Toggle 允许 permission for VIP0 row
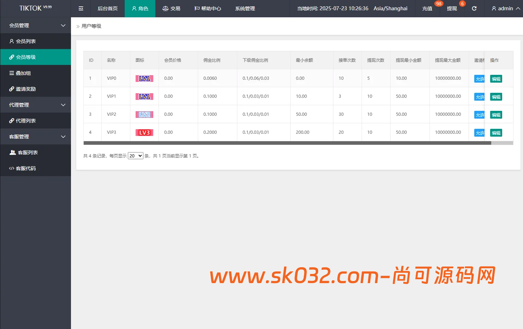 480,78
